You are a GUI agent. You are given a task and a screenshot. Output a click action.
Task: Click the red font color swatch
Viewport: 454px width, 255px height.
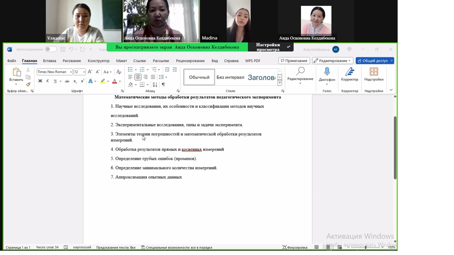(x=114, y=81)
